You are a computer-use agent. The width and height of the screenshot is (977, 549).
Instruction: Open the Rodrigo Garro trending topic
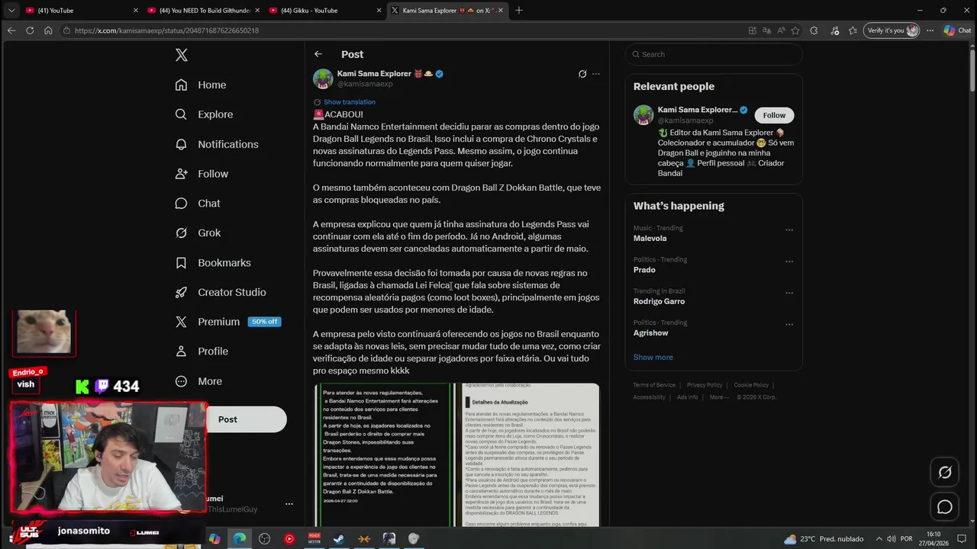(659, 301)
